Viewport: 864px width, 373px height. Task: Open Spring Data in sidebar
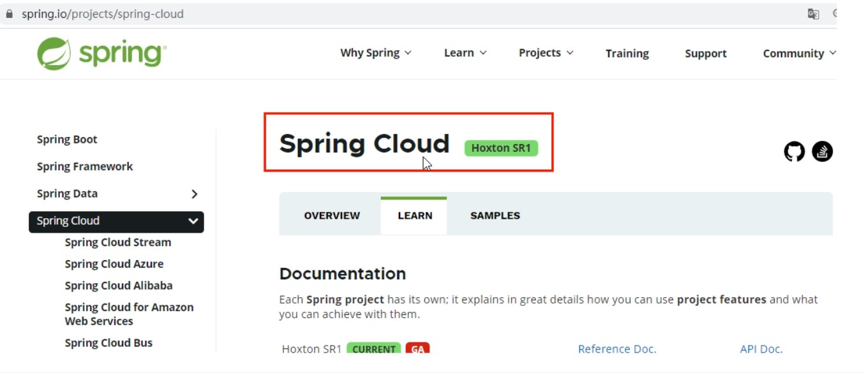pyautogui.click(x=67, y=194)
